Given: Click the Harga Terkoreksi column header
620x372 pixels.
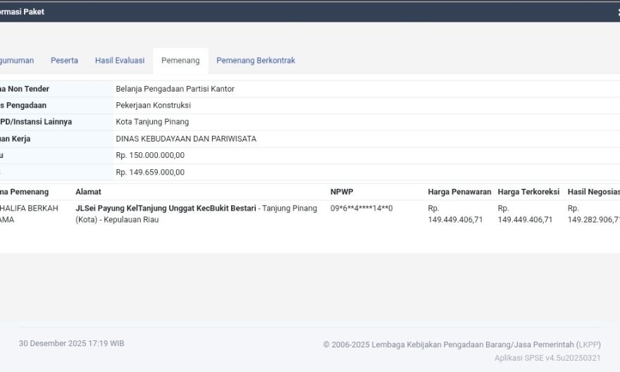Looking at the screenshot, I should pos(528,192).
